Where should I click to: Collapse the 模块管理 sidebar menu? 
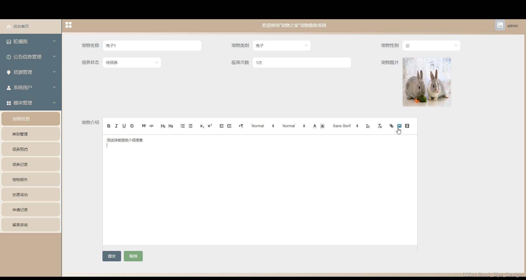[x=31, y=103]
